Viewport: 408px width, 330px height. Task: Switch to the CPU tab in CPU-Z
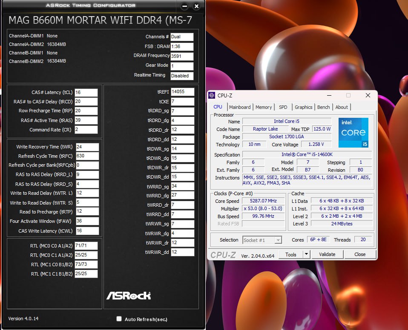218,107
